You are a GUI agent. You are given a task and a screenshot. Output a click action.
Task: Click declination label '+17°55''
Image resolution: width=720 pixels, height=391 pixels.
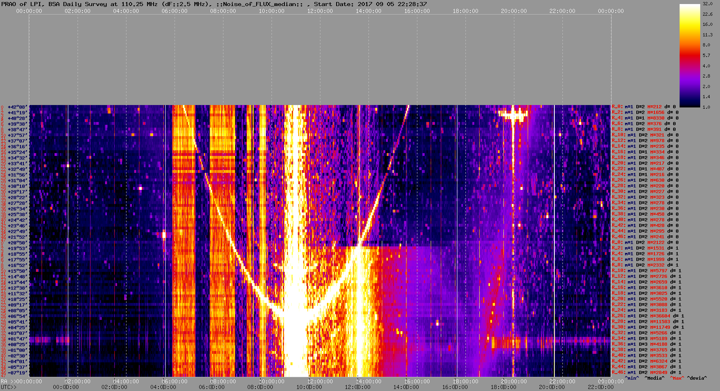pos(17,260)
